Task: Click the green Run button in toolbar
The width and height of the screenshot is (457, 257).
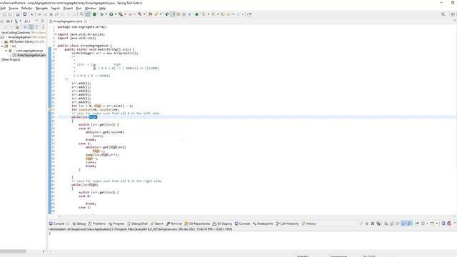Action: [x=111, y=14]
